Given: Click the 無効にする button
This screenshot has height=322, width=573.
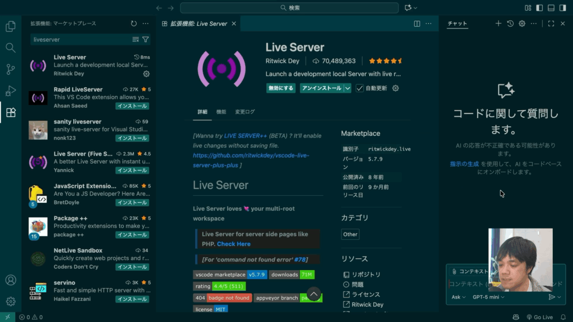Looking at the screenshot, I should point(281,88).
